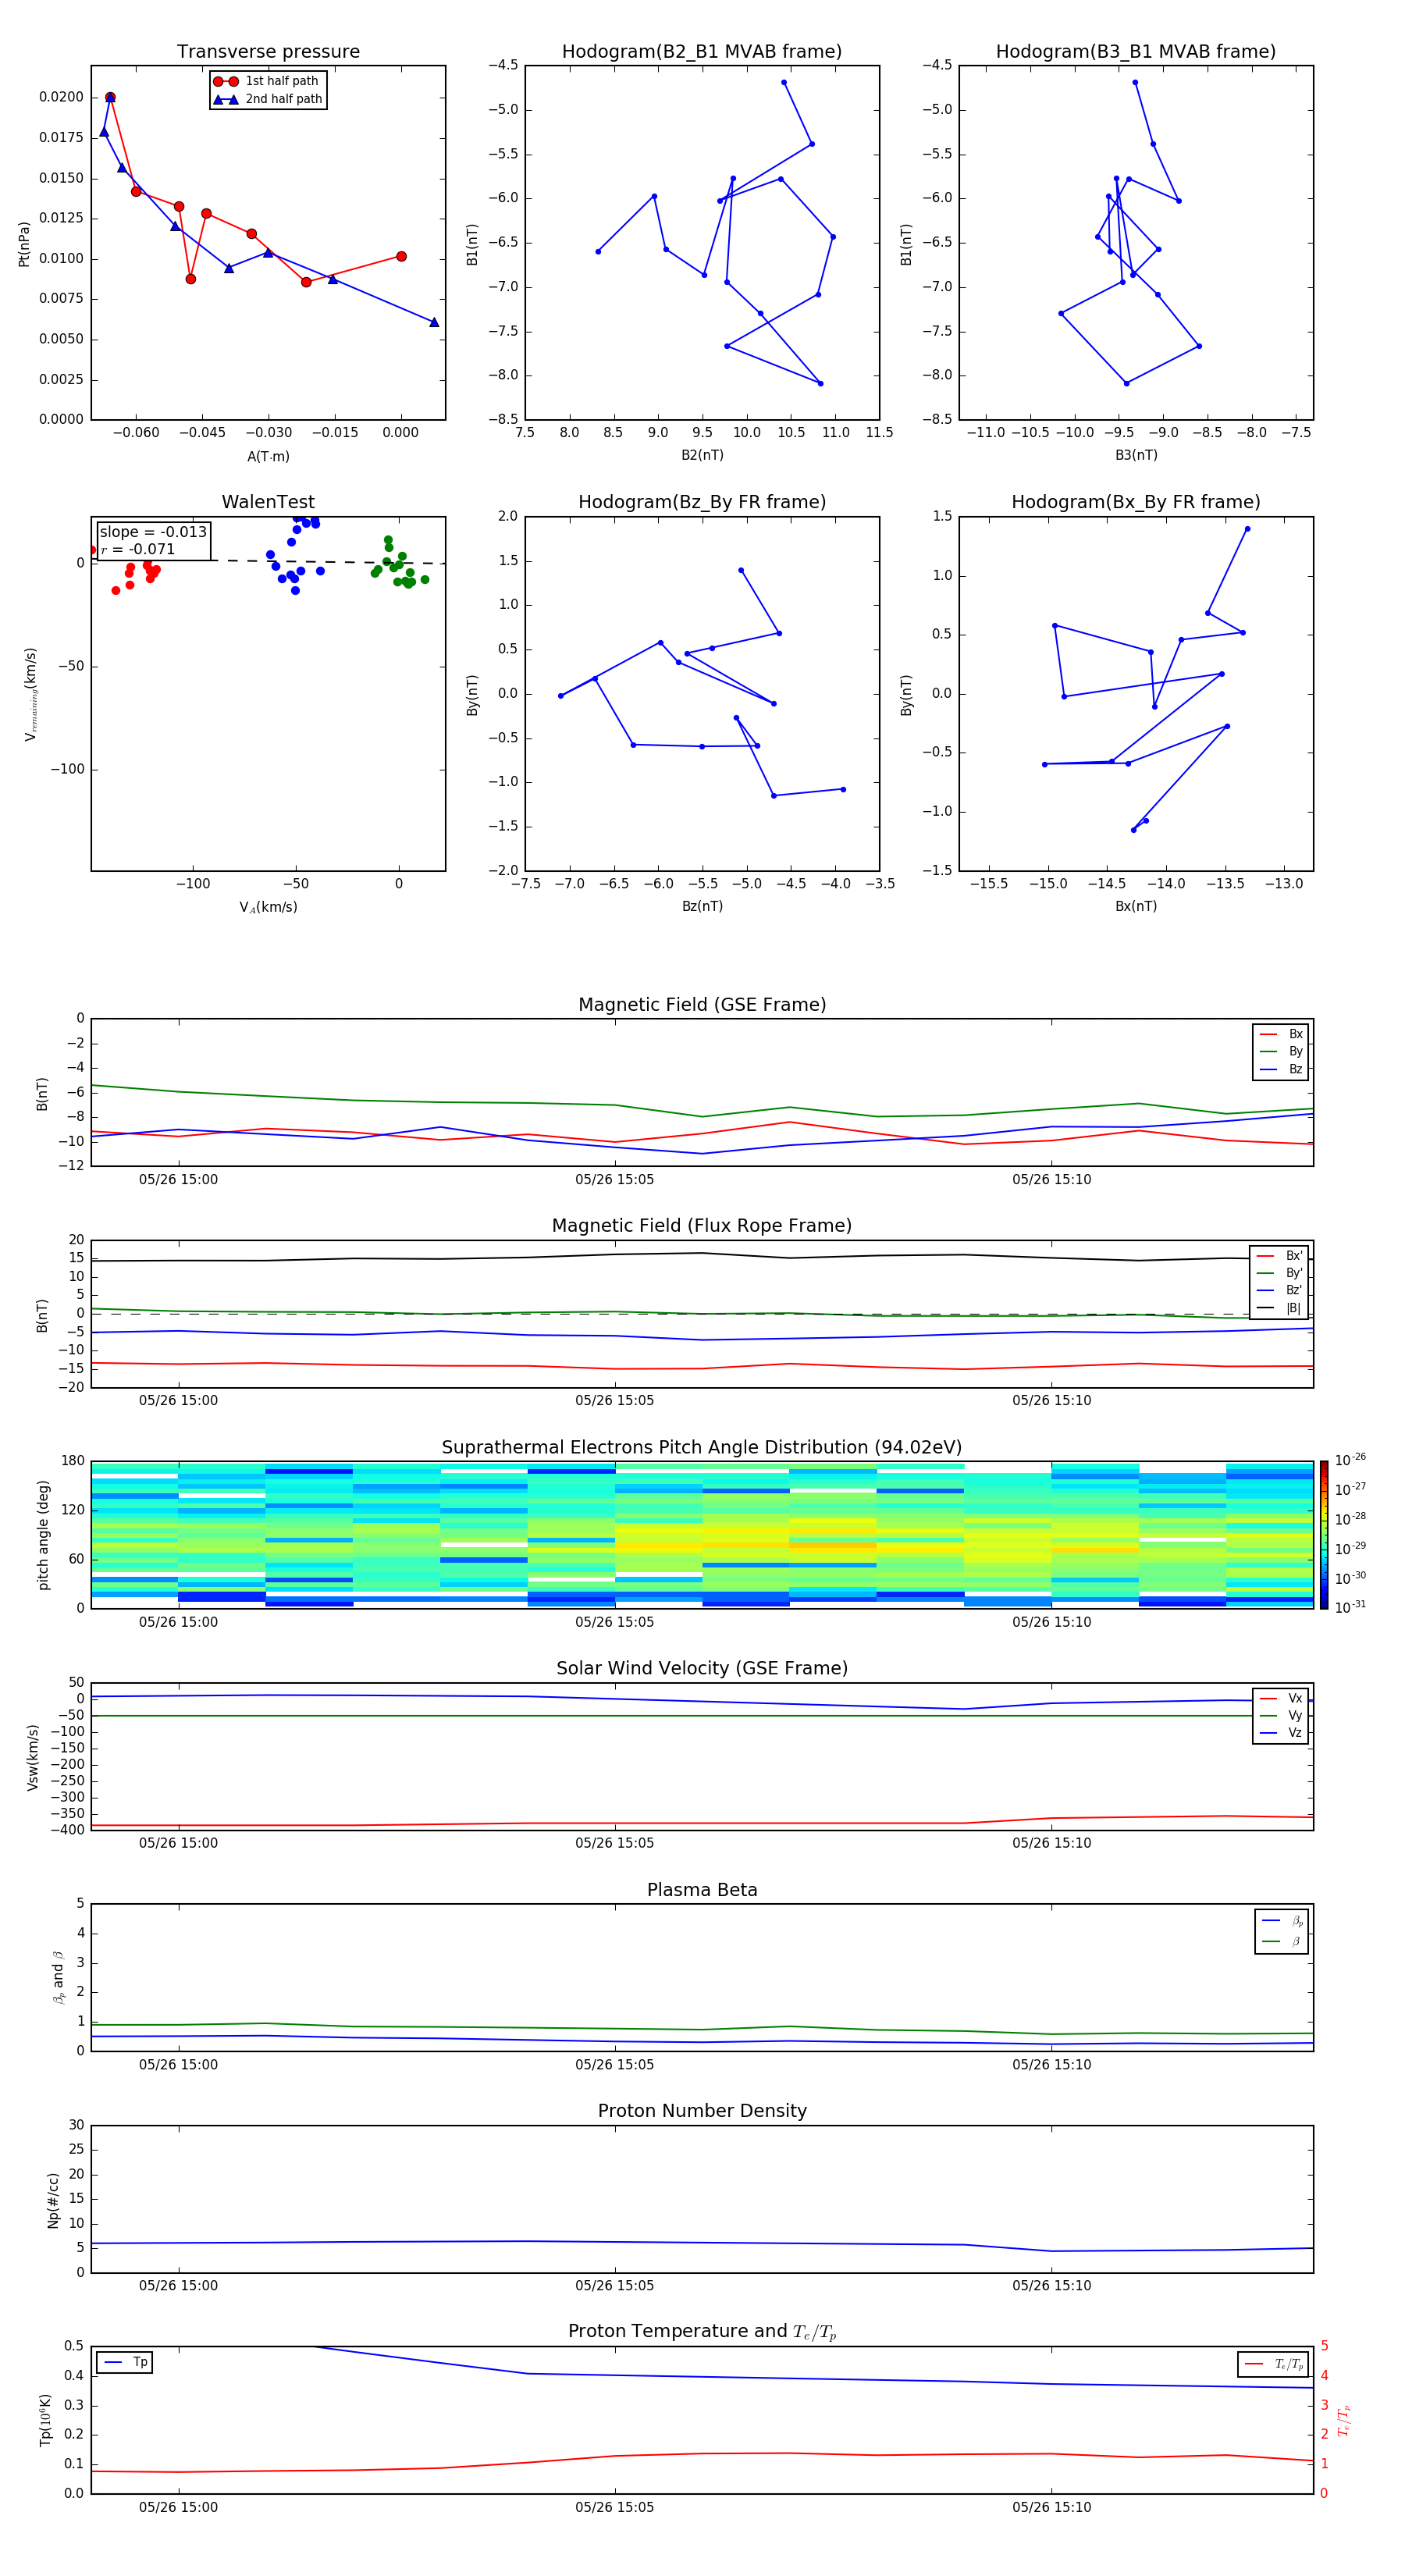Click the "Bx(nT)" x-axis label
1405x2576 pixels.
point(1136,906)
